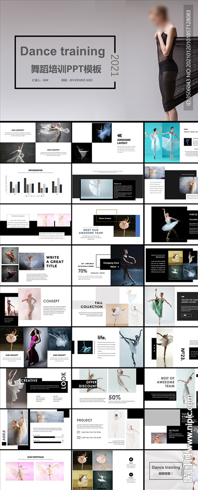
Task: Click item 02 Latest New From The World
Action: point(89,437)
